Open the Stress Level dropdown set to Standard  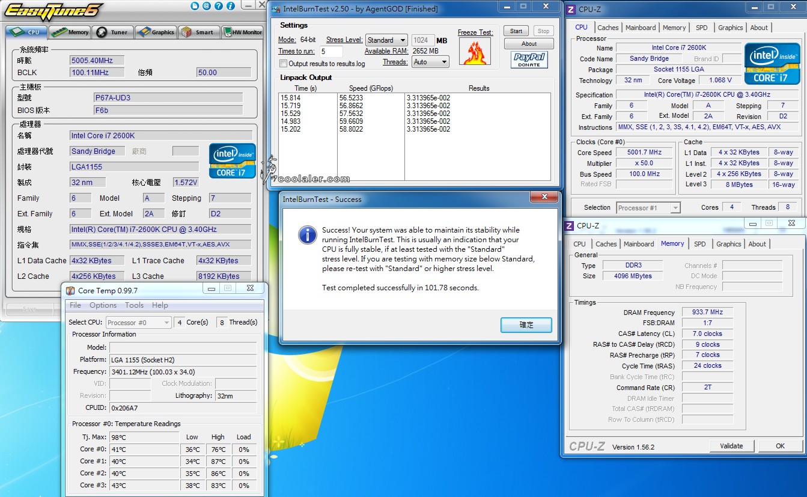coord(387,40)
